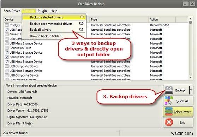Choose Back all drivers menu entry
The width and height of the screenshot is (197, 137).
pos(54,30)
